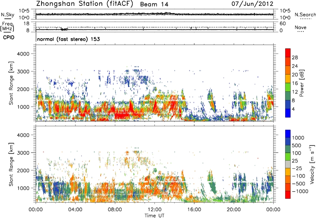Screen dimensions: 316x218
Task: Click the dotted line sample under Nave
Action: click(x=301, y=31)
